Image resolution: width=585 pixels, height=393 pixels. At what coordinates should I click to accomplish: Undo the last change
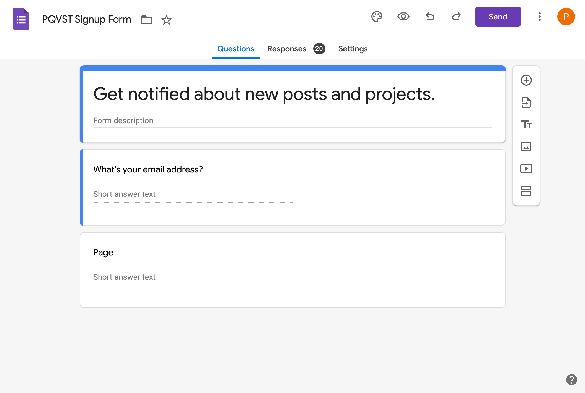click(430, 17)
